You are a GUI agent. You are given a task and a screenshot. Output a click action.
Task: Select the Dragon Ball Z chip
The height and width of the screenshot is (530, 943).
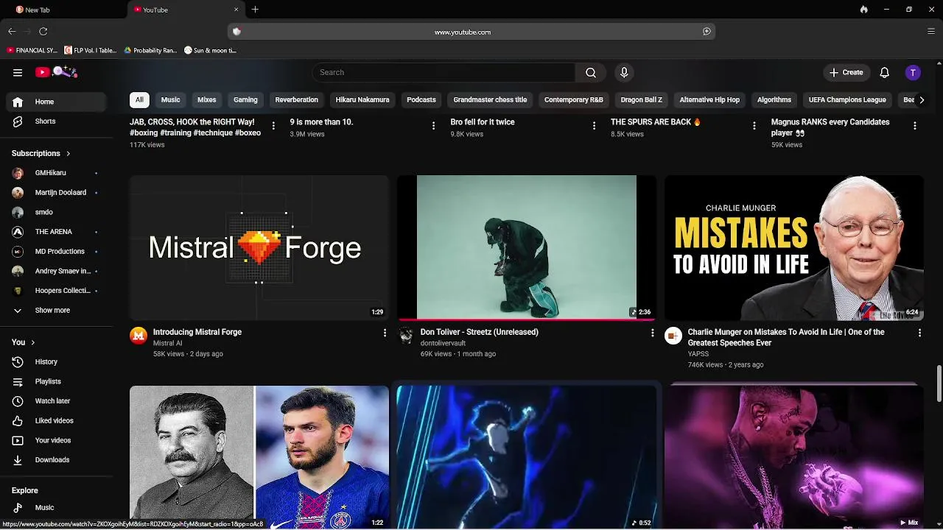(x=641, y=99)
